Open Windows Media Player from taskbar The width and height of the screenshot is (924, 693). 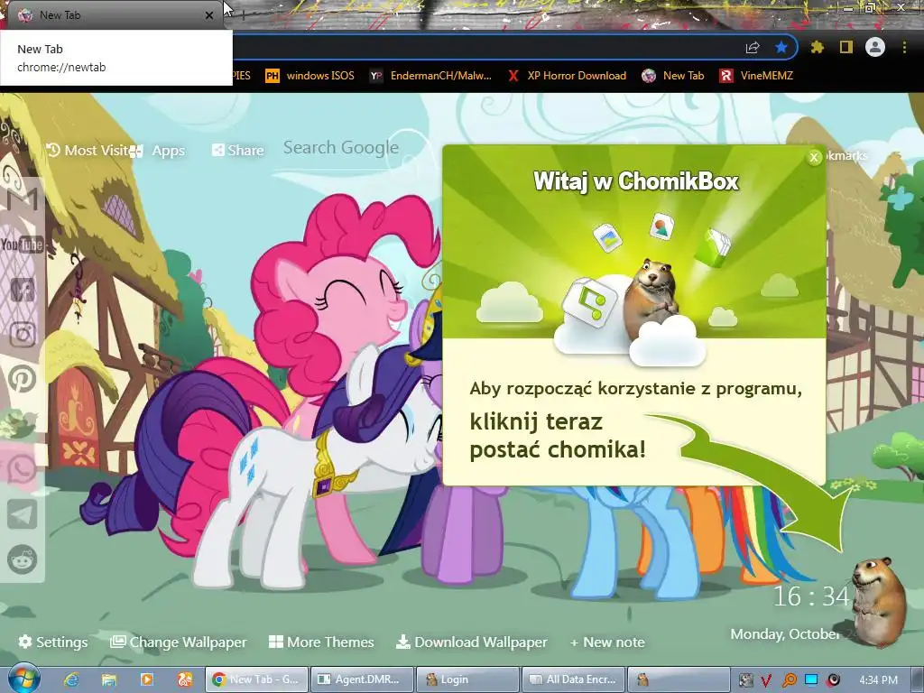147,679
